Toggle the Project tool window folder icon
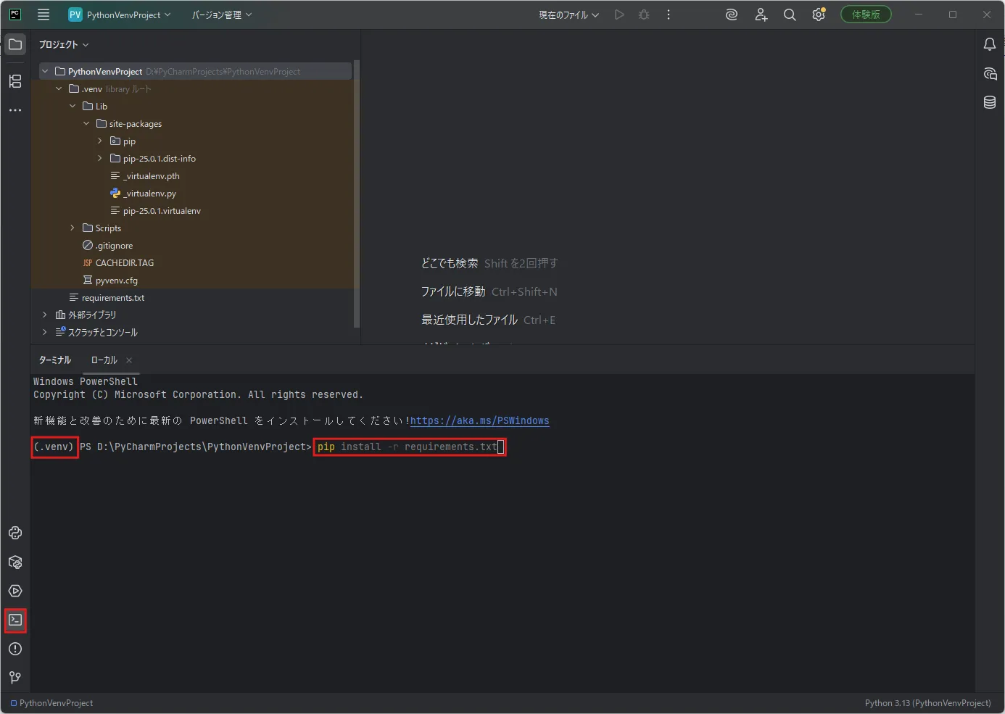 [15, 44]
